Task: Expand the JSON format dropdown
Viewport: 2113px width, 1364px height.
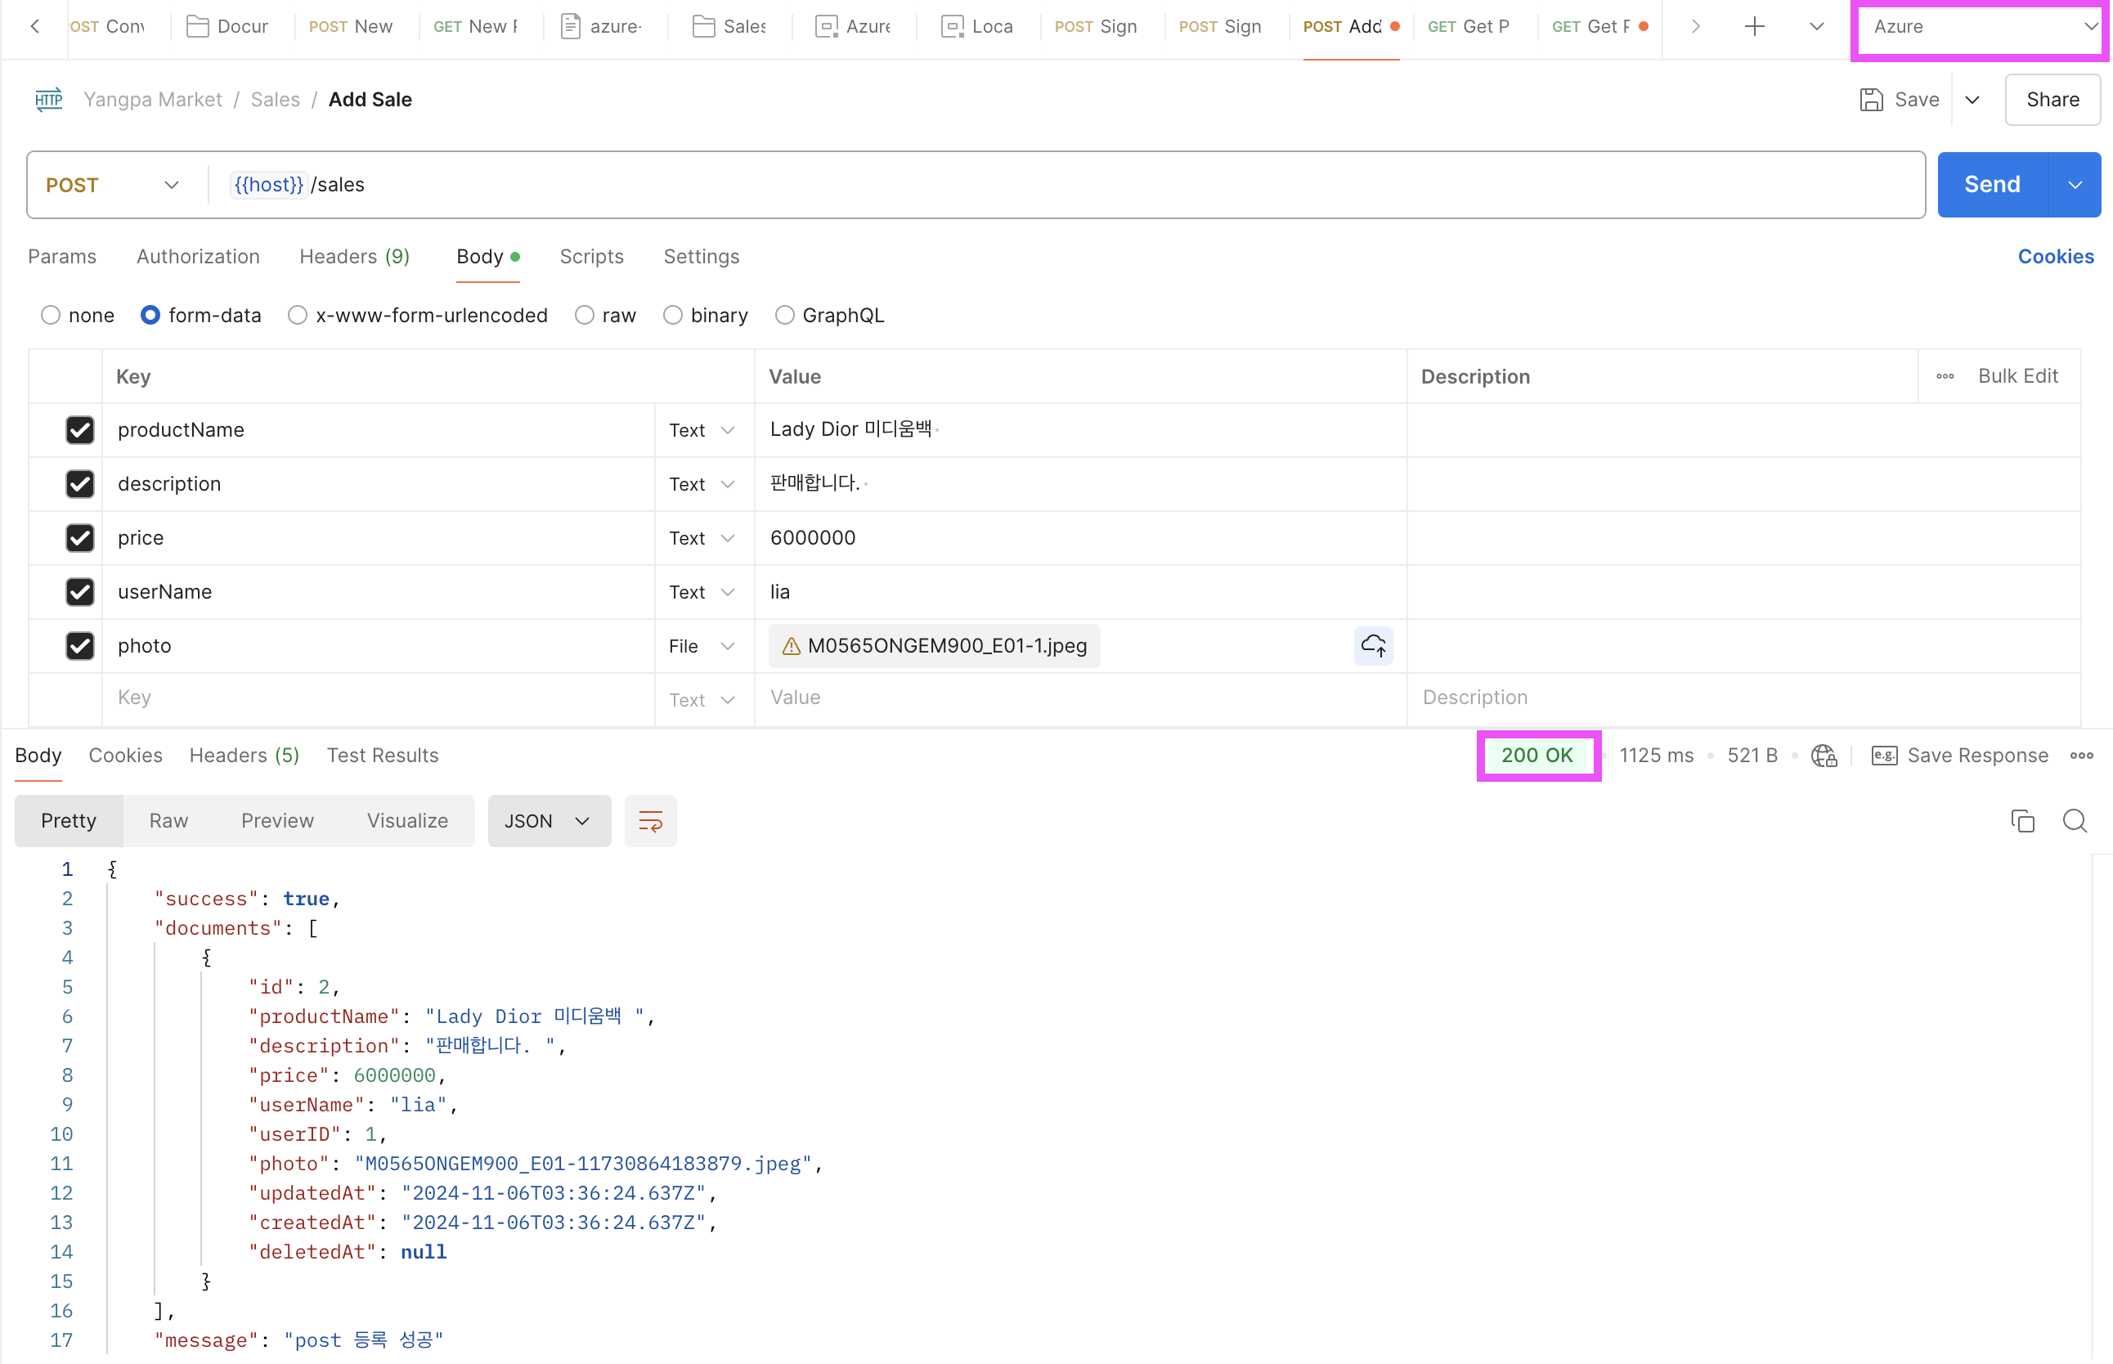Action: point(548,821)
